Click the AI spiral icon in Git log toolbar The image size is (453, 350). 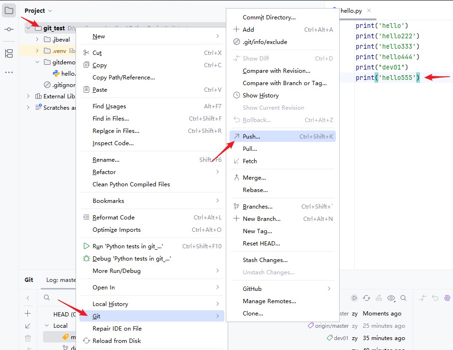coord(447,298)
